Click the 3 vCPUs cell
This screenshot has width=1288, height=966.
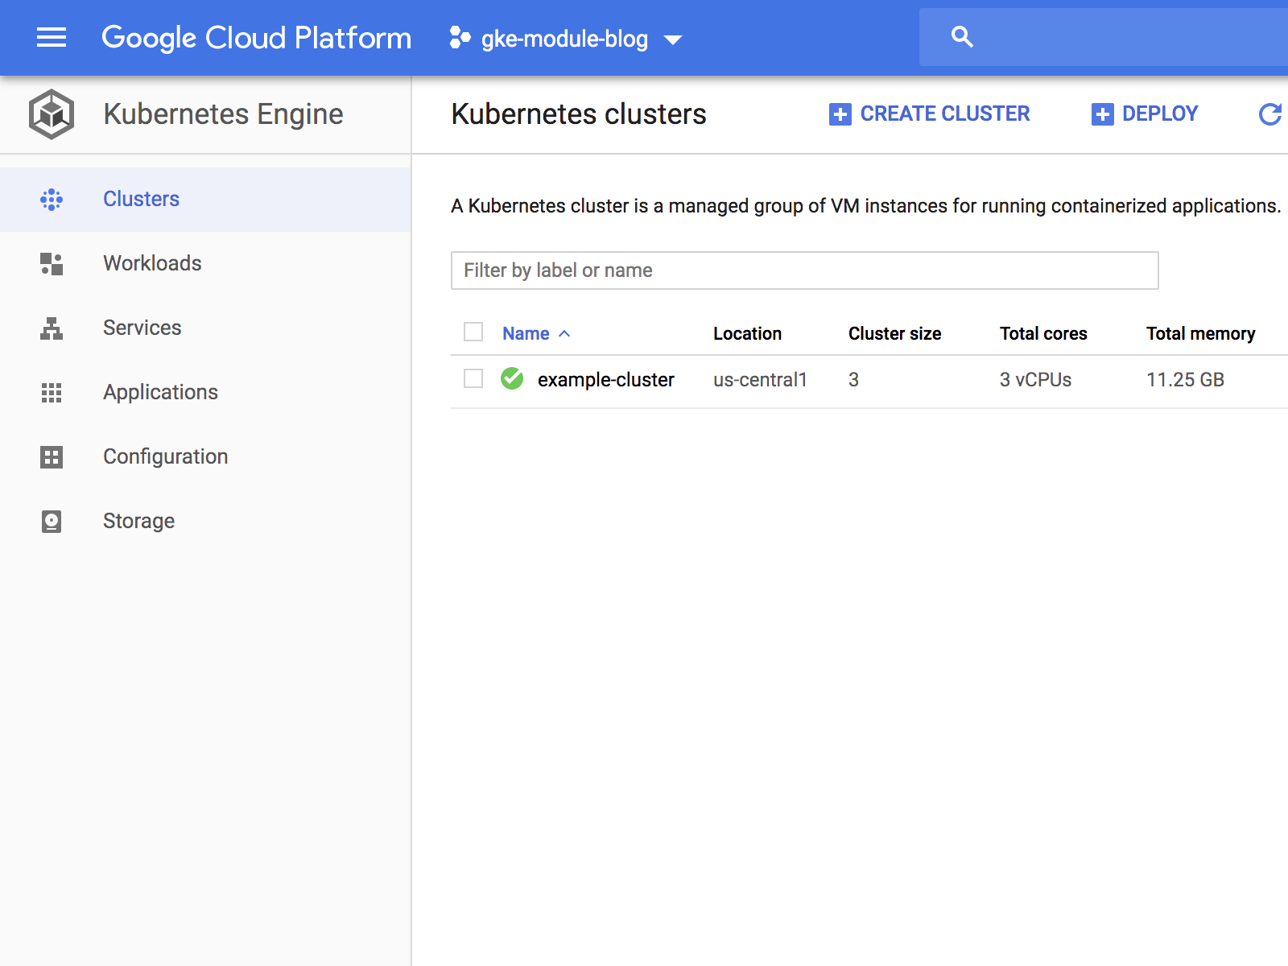coord(1035,379)
